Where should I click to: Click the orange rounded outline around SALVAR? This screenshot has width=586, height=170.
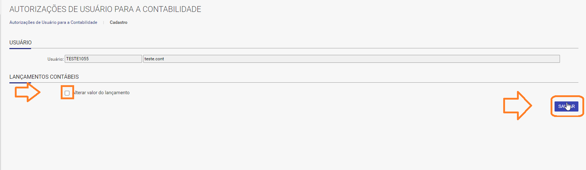(567, 106)
